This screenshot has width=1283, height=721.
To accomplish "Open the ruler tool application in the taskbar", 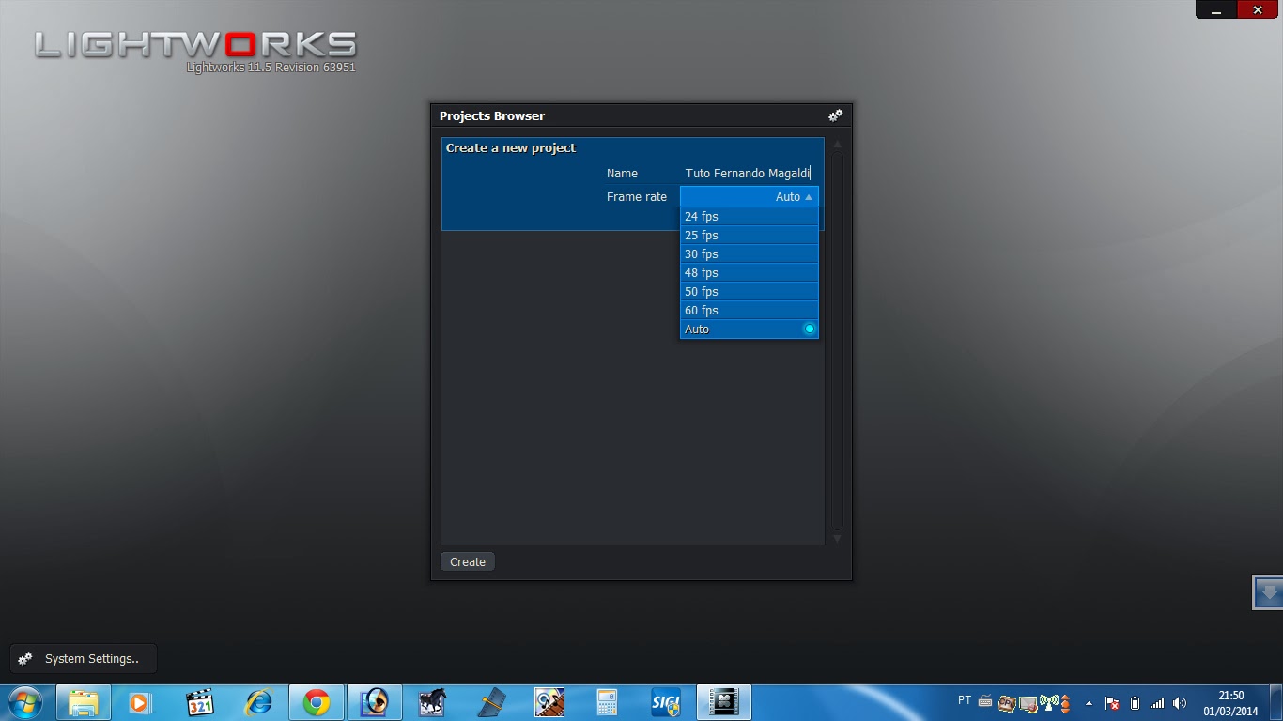I will (491, 702).
